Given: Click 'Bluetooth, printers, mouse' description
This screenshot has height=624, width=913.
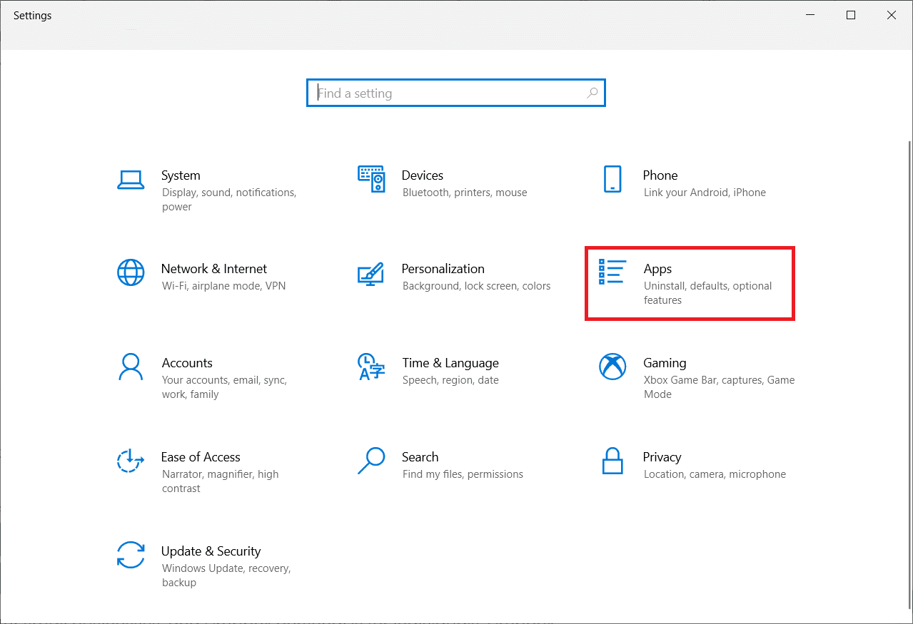Looking at the screenshot, I should 465,193.
